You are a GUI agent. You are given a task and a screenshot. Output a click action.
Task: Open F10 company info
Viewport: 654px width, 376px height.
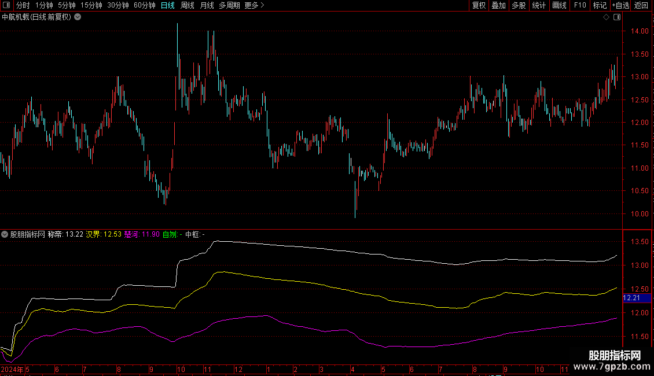[x=580, y=5]
